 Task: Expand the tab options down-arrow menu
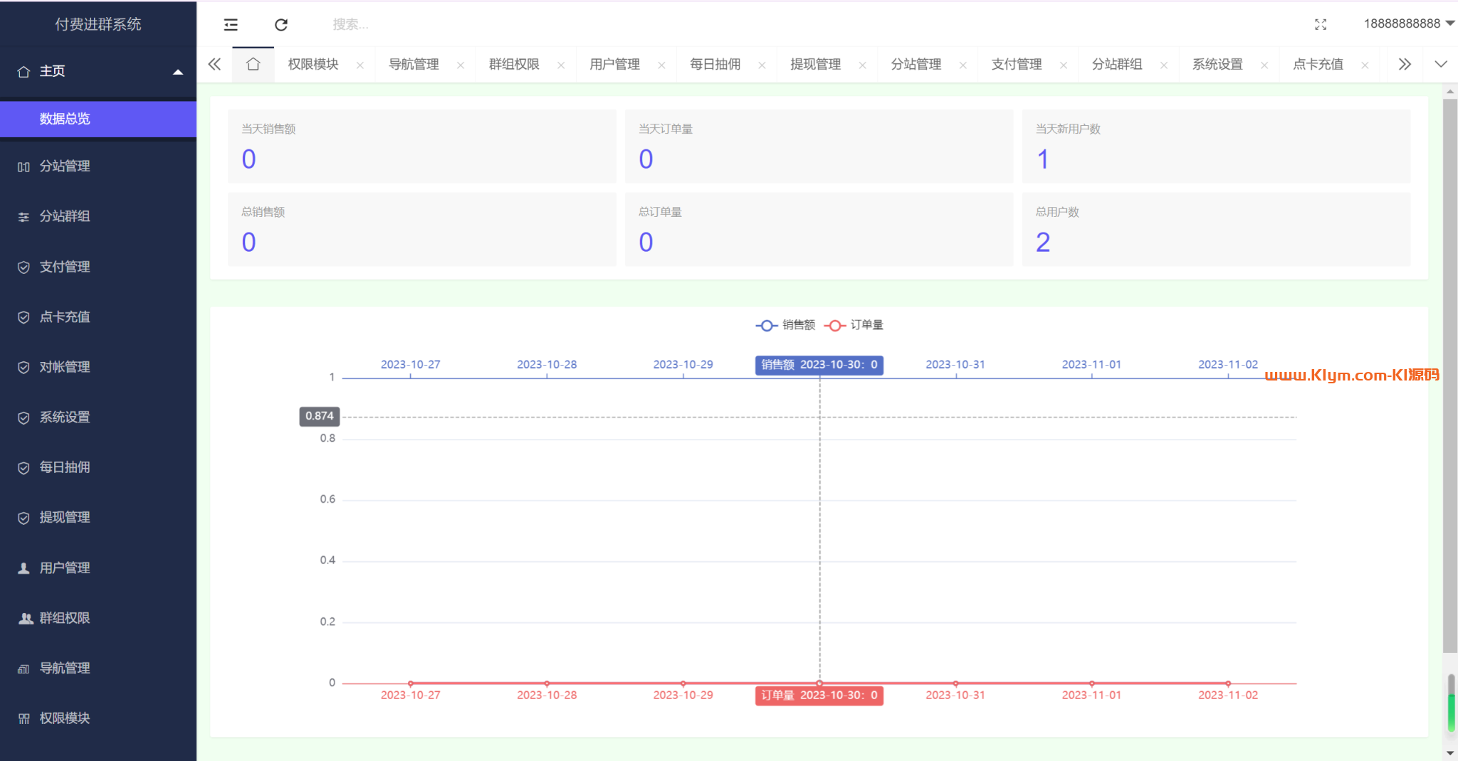tap(1440, 65)
